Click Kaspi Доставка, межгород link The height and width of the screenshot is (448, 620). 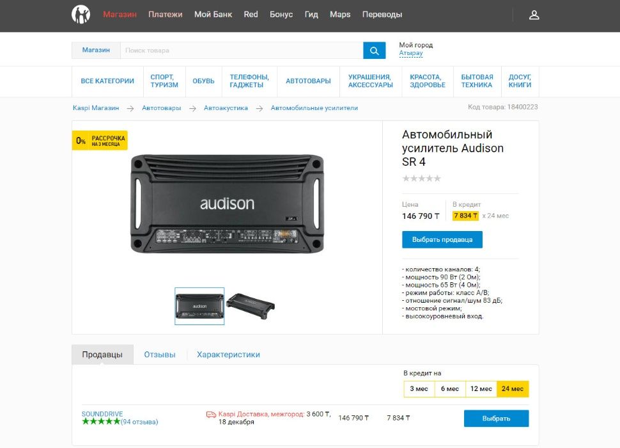[261, 414]
